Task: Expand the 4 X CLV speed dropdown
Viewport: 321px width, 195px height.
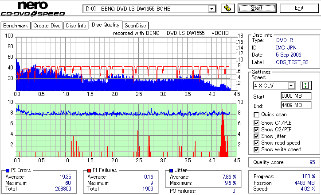Action: [x=291, y=85]
